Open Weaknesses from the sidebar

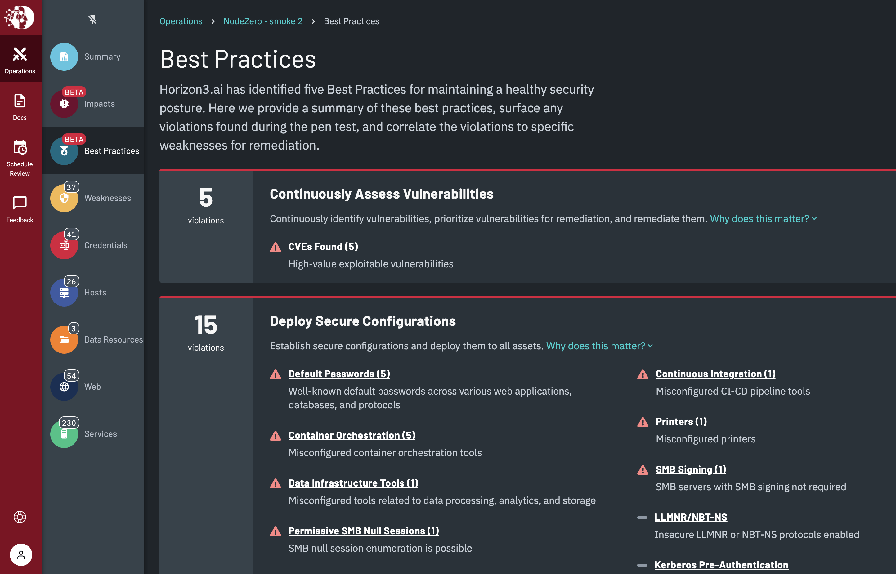pyautogui.click(x=64, y=198)
